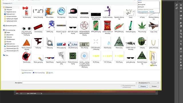Open Локальный диск (E:)
Viewport: 183px width, 103px height.
(13, 48)
